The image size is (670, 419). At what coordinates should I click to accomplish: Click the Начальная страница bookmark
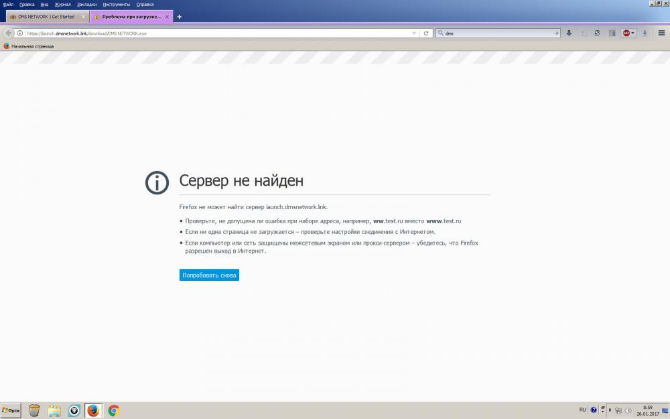coord(29,46)
